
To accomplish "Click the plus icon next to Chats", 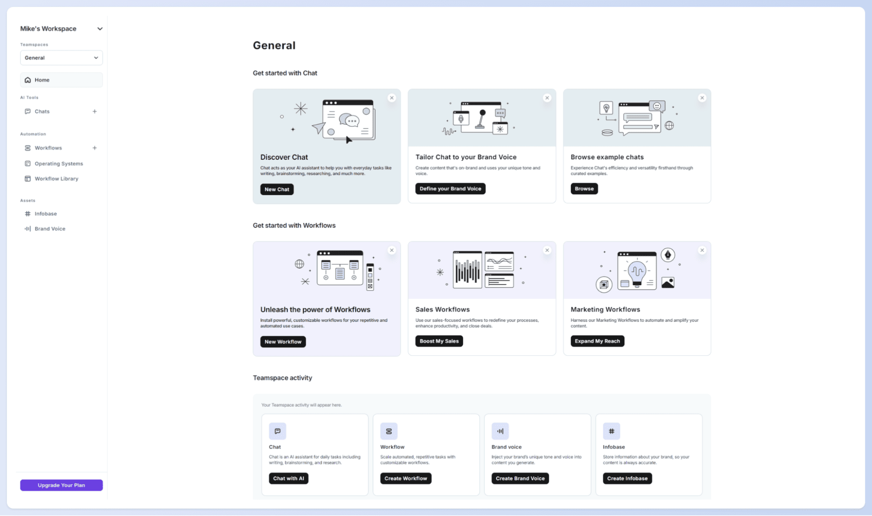I will tap(95, 111).
